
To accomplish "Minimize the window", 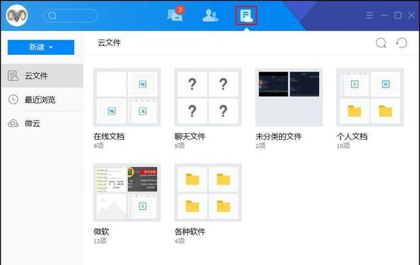I will coord(384,15).
